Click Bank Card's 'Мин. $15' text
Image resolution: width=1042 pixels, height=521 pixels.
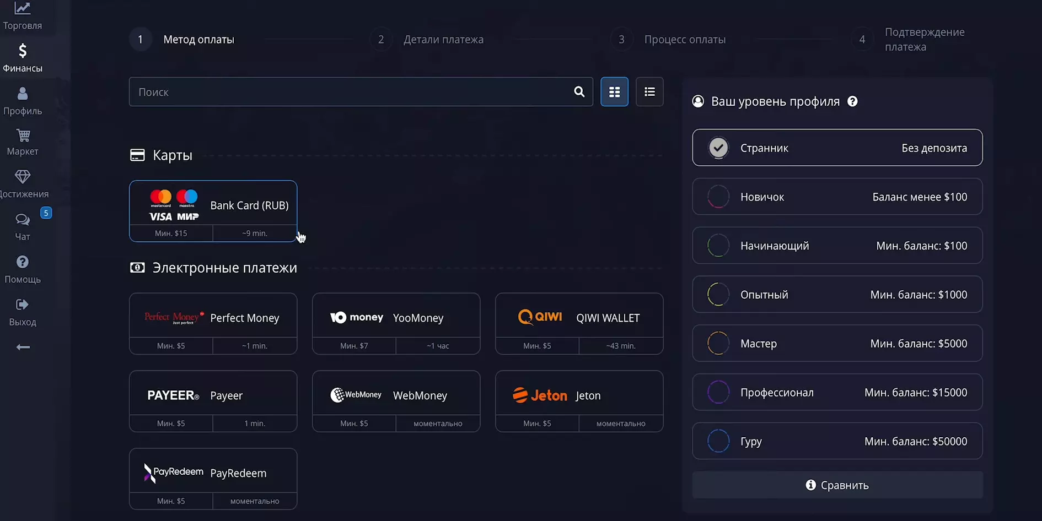coord(171,234)
